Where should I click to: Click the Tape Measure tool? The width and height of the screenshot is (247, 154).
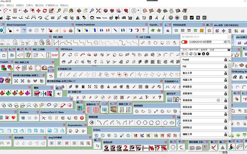(x=58, y=10)
